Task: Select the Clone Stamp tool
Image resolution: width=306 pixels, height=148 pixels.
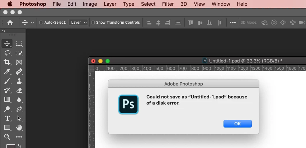Action: [x=19, y=81]
